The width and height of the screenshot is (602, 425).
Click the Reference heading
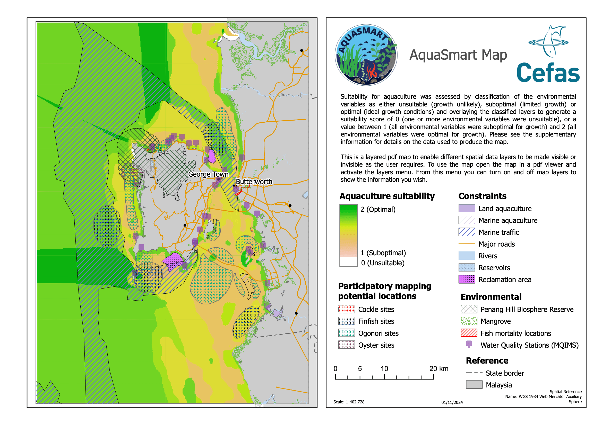click(x=487, y=360)
